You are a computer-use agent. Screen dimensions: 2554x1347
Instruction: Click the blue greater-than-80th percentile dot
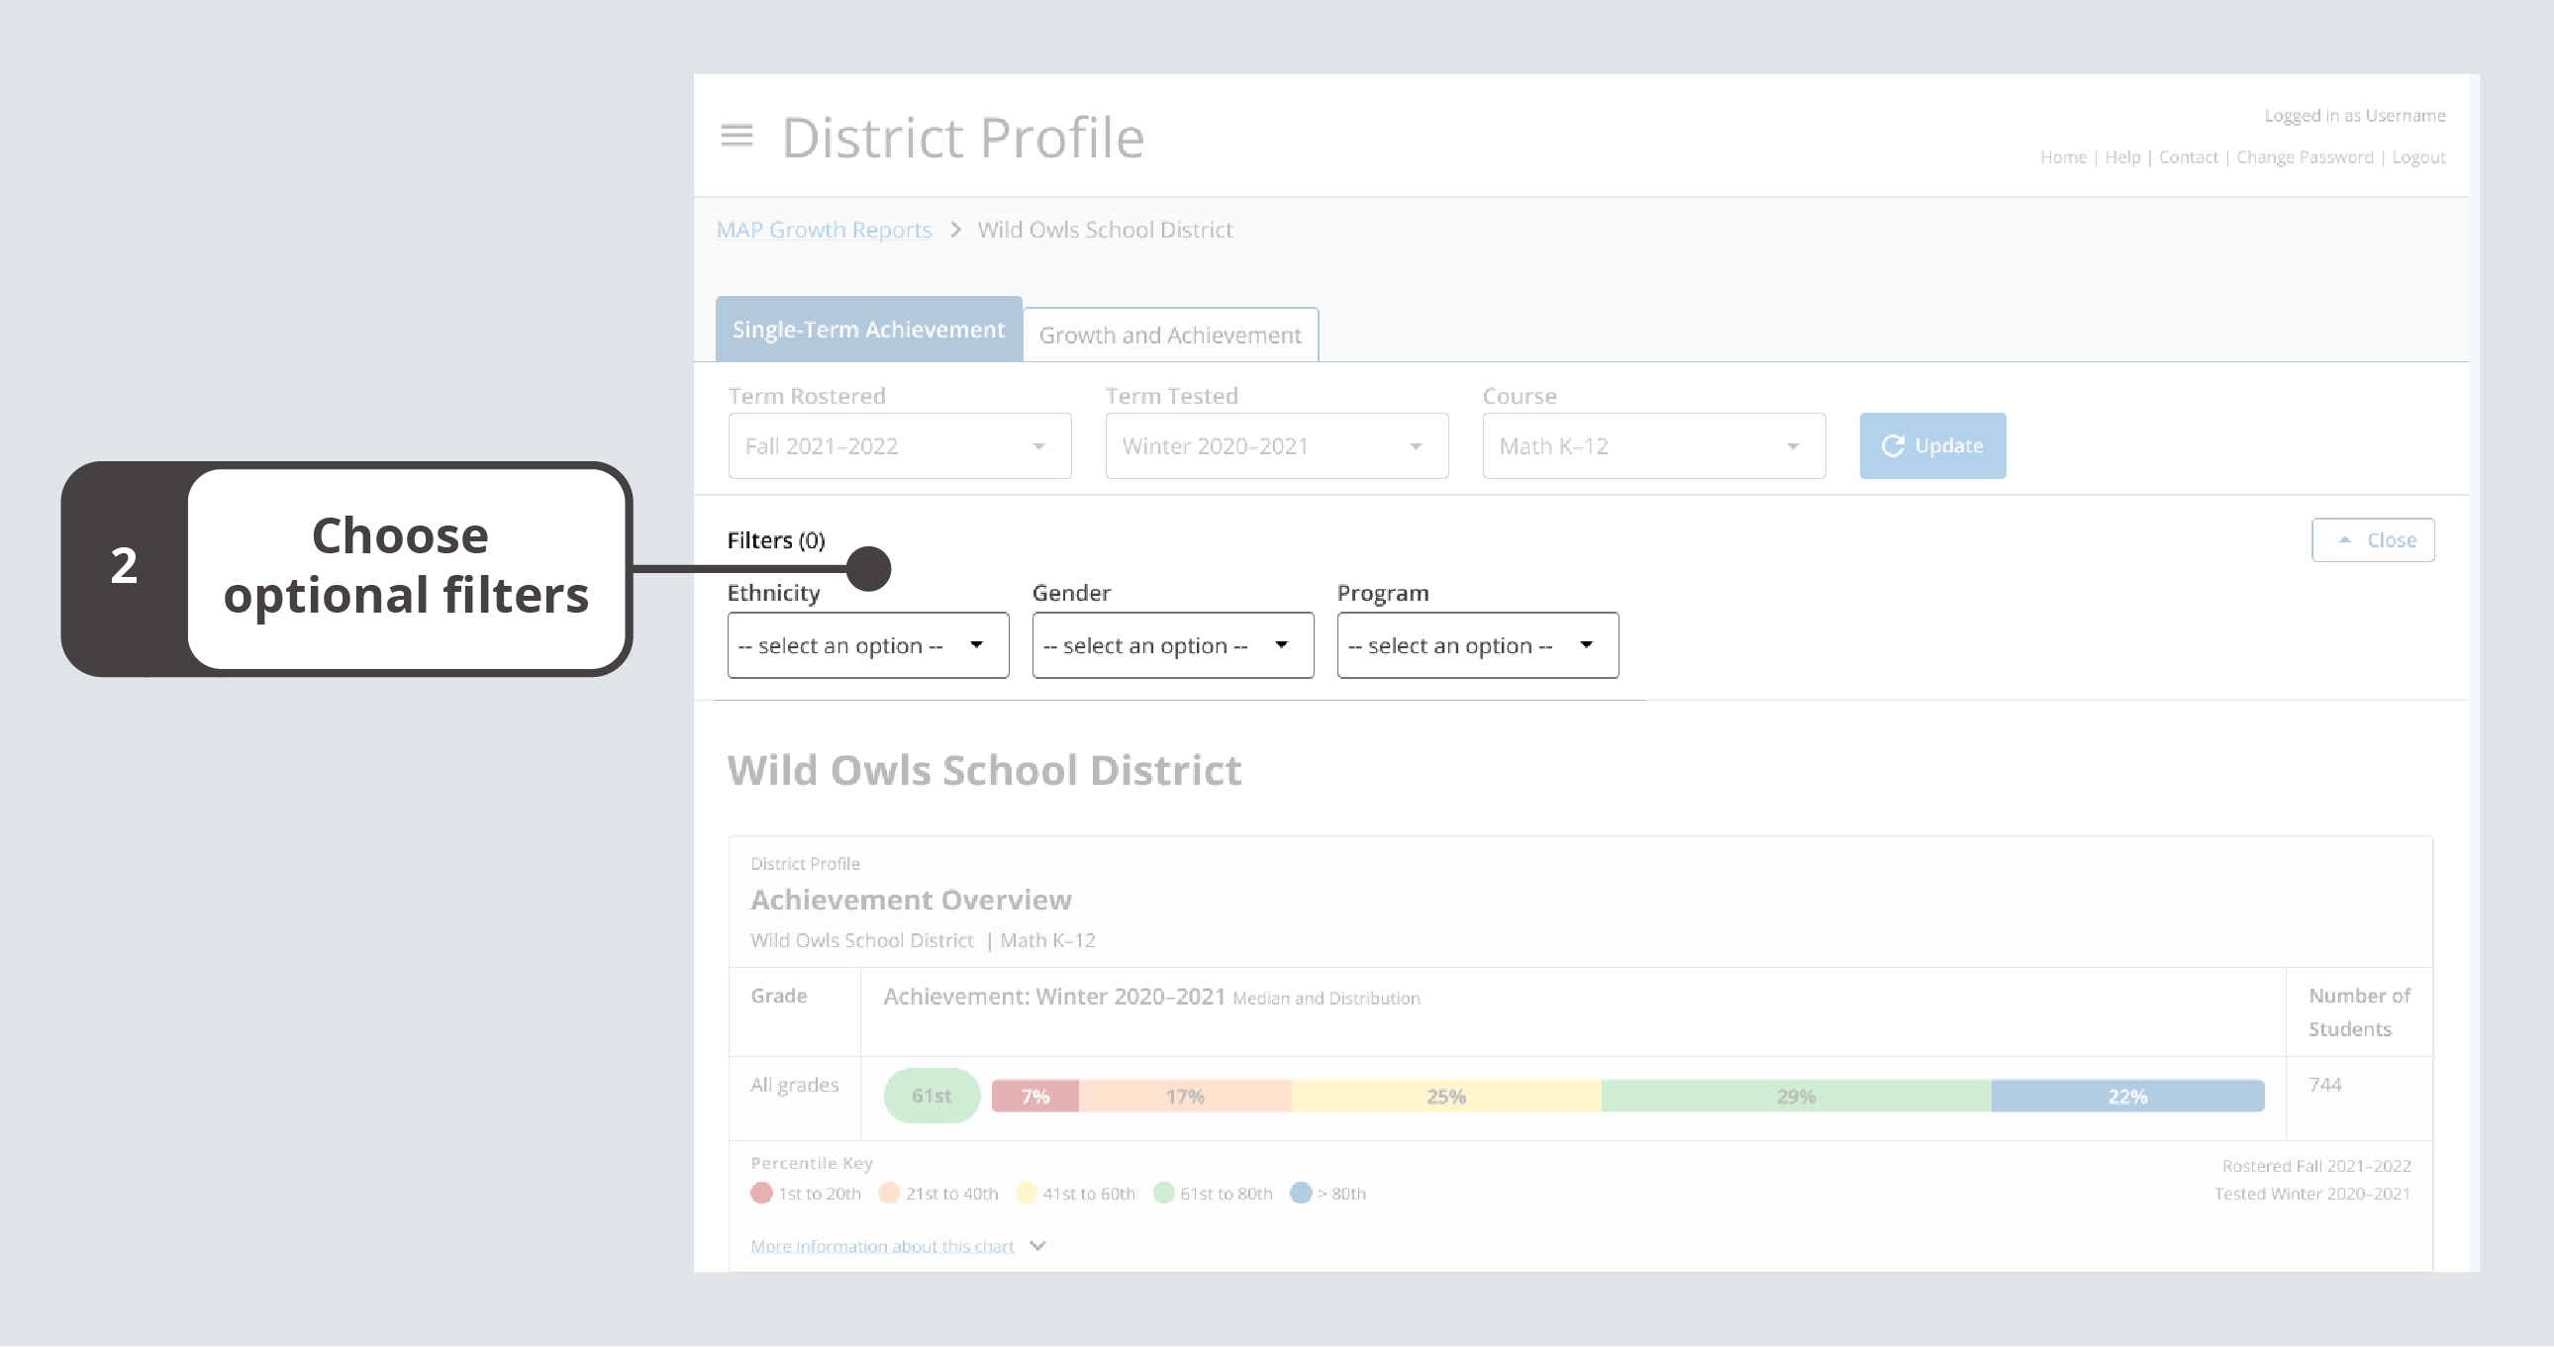[x=1300, y=1194]
